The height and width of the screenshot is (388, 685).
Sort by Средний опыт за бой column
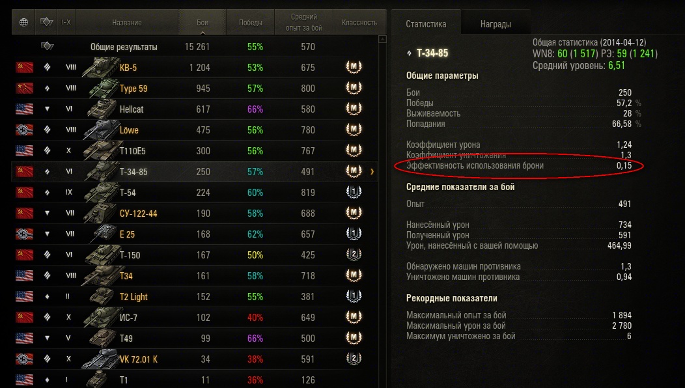point(303,22)
